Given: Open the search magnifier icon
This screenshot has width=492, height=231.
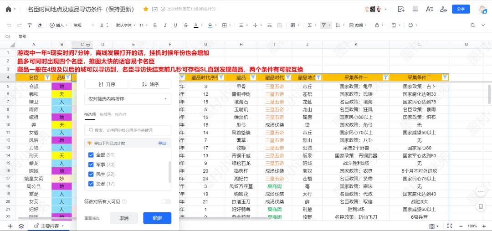Looking at the screenshot, I should [x=473, y=26].
